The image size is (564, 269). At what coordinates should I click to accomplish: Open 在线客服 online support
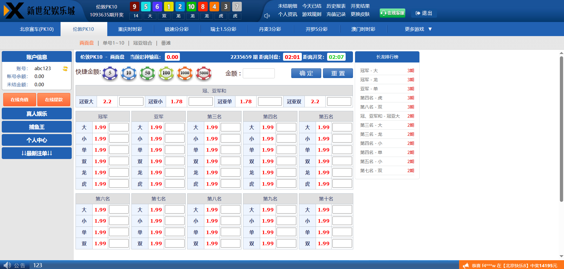[x=392, y=13]
